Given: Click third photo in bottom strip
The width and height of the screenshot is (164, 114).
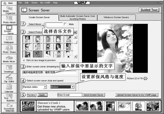Looking at the screenshot, I should pos(110,106).
